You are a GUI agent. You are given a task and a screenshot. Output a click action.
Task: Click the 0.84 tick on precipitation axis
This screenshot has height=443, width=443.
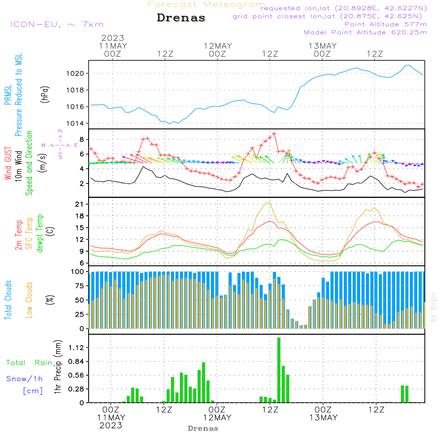76,361
